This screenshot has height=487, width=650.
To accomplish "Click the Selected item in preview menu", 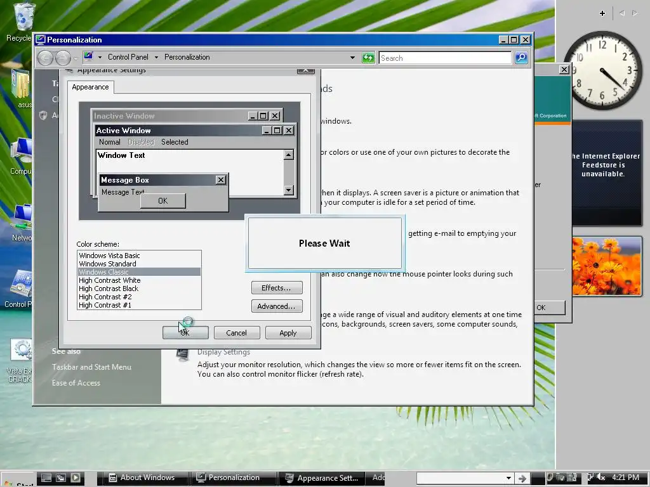I will (175, 142).
